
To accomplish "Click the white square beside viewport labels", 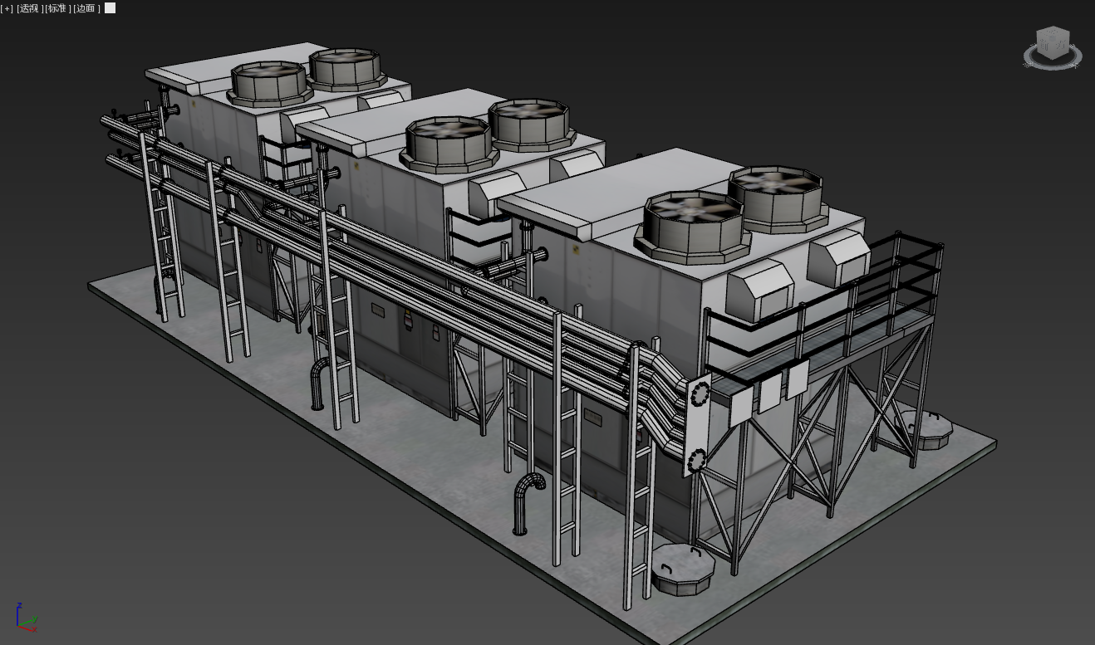I will [x=110, y=8].
